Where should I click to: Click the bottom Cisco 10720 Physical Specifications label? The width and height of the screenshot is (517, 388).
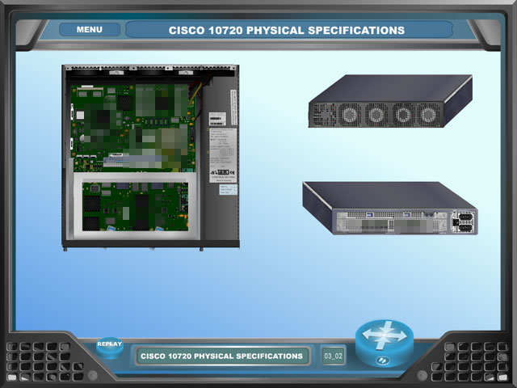click(x=221, y=356)
